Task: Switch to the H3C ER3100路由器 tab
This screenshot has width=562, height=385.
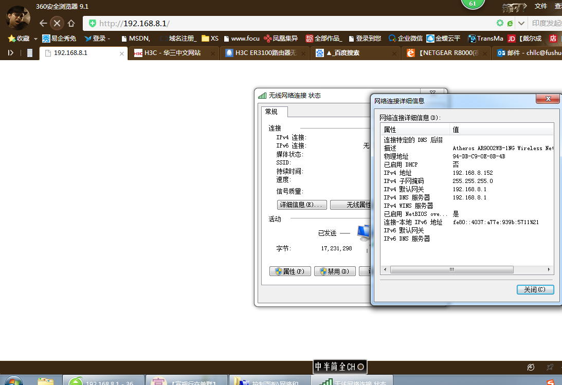Action: (264, 53)
